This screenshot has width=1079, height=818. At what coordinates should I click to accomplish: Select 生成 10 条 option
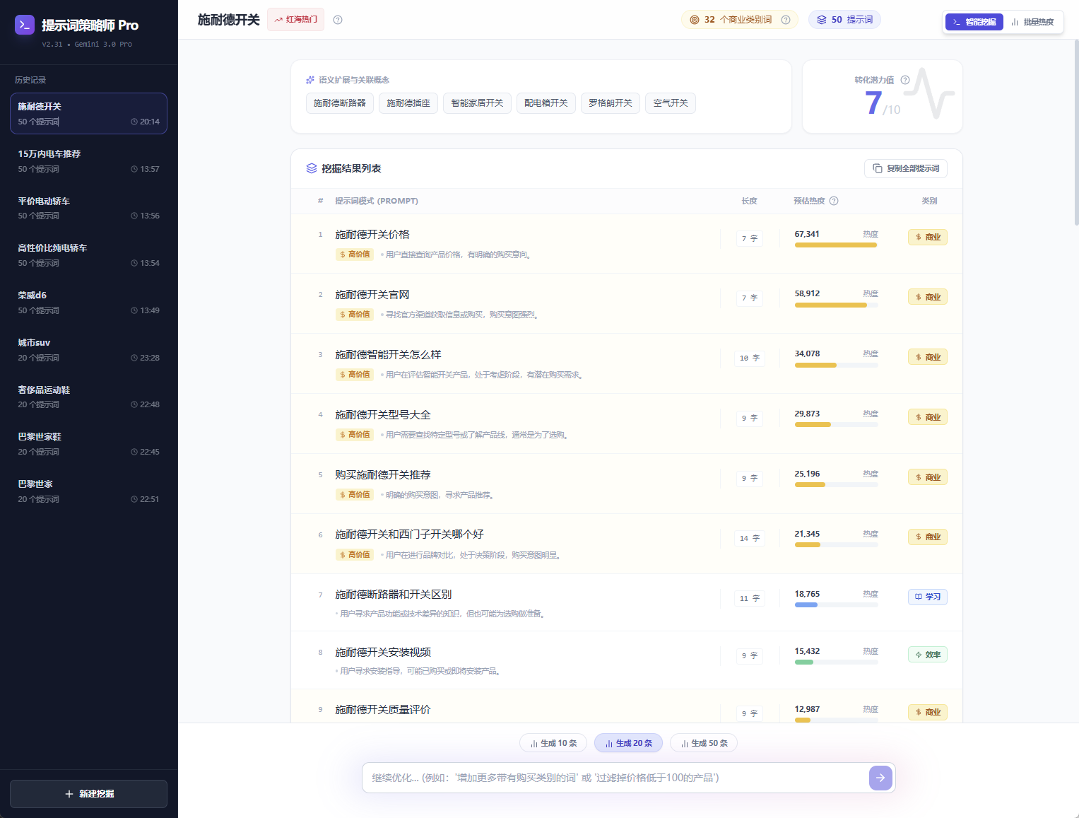[x=553, y=743]
